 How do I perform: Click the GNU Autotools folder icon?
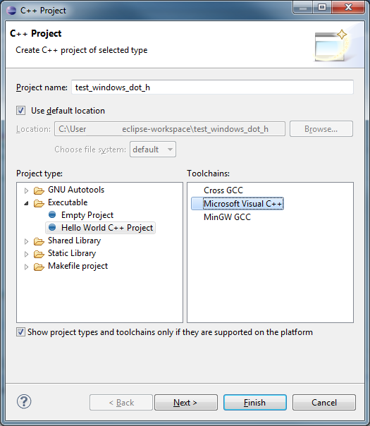click(x=39, y=190)
